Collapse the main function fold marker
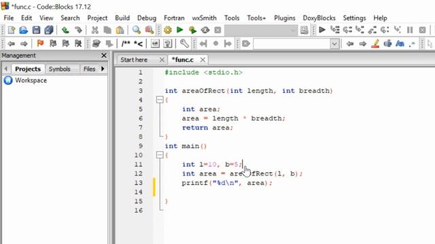 pyautogui.click(x=160, y=155)
